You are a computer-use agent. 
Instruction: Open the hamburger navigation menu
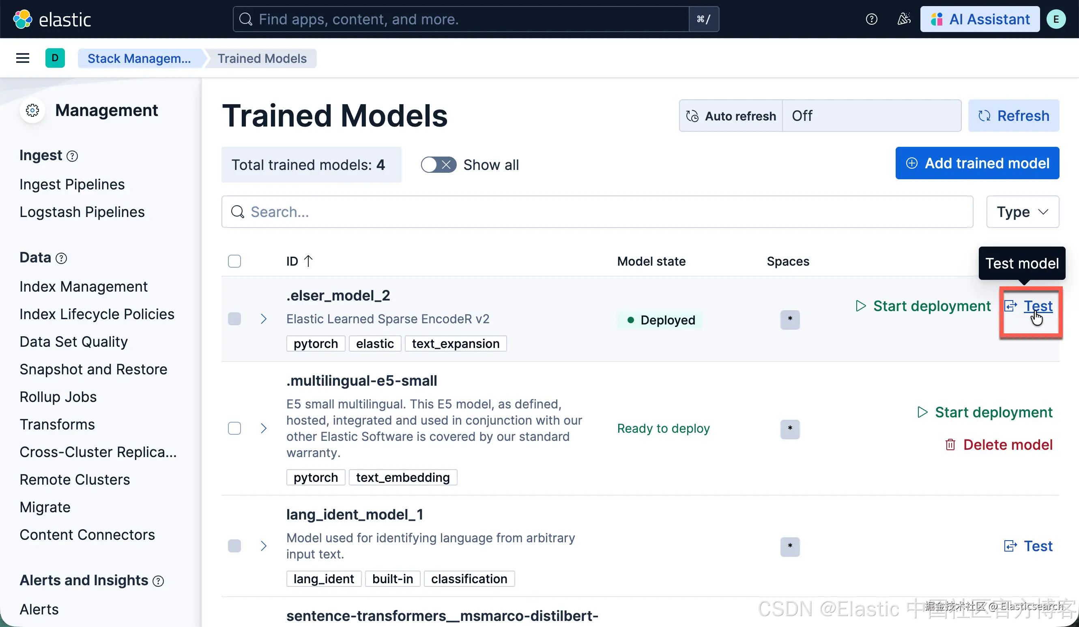tap(23, 58)
